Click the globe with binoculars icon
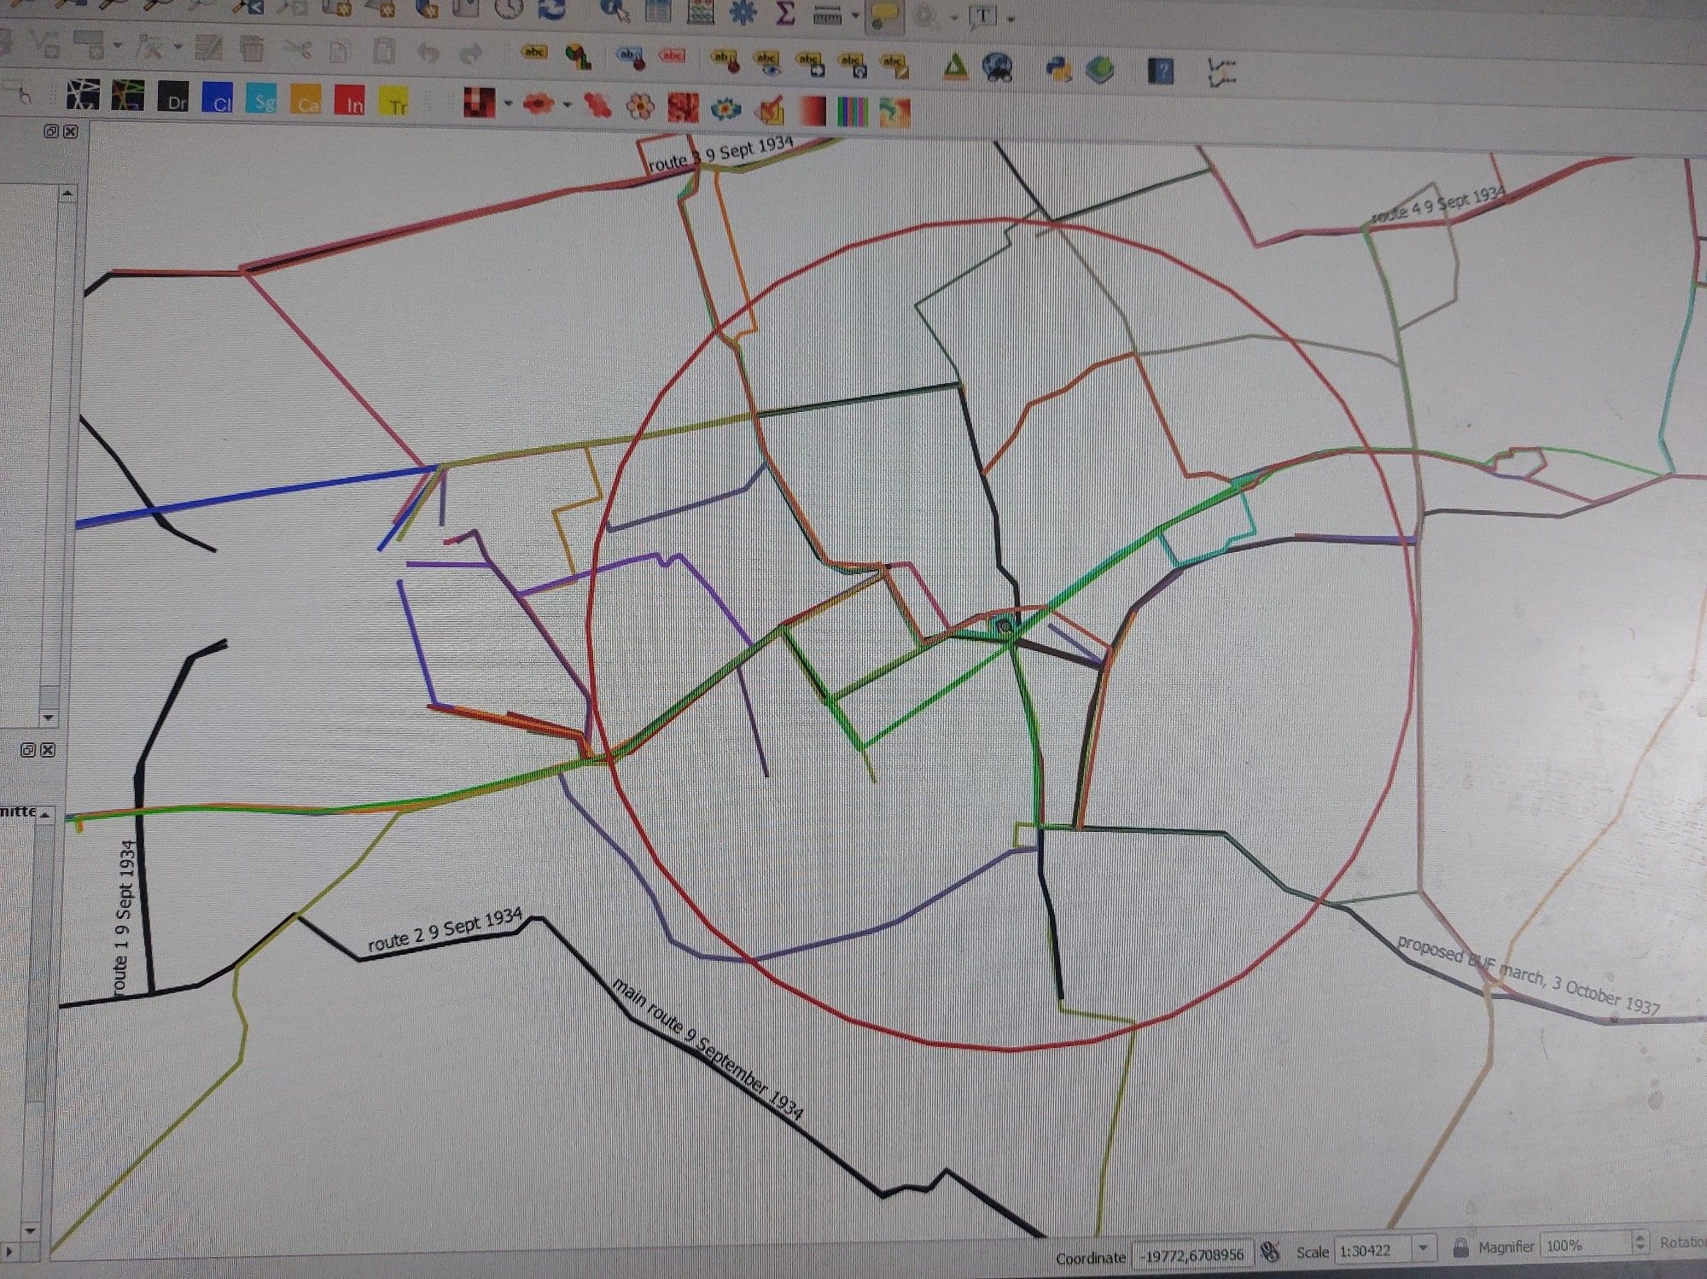Image resolution: width=1707 pixels, height=1279 pixels. tap(998, 67)
